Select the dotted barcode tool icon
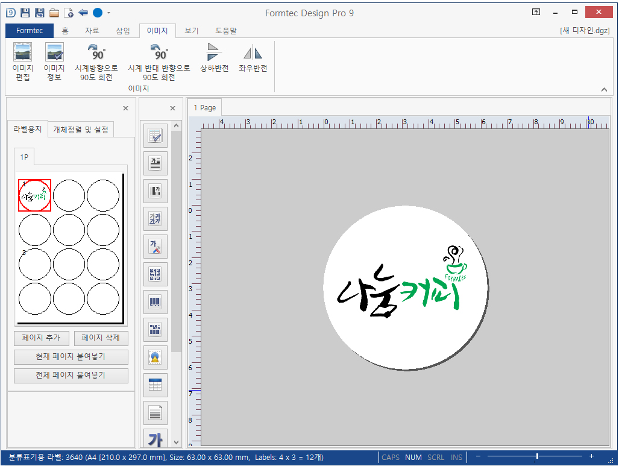Image resolution: width=619 pixels, height=466 pixels. pos(155,329)
